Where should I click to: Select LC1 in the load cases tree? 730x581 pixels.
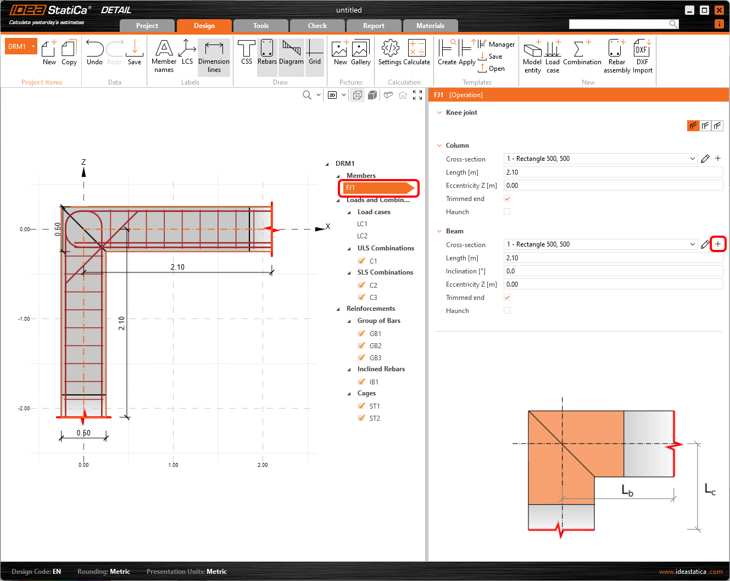click(362, 224)
